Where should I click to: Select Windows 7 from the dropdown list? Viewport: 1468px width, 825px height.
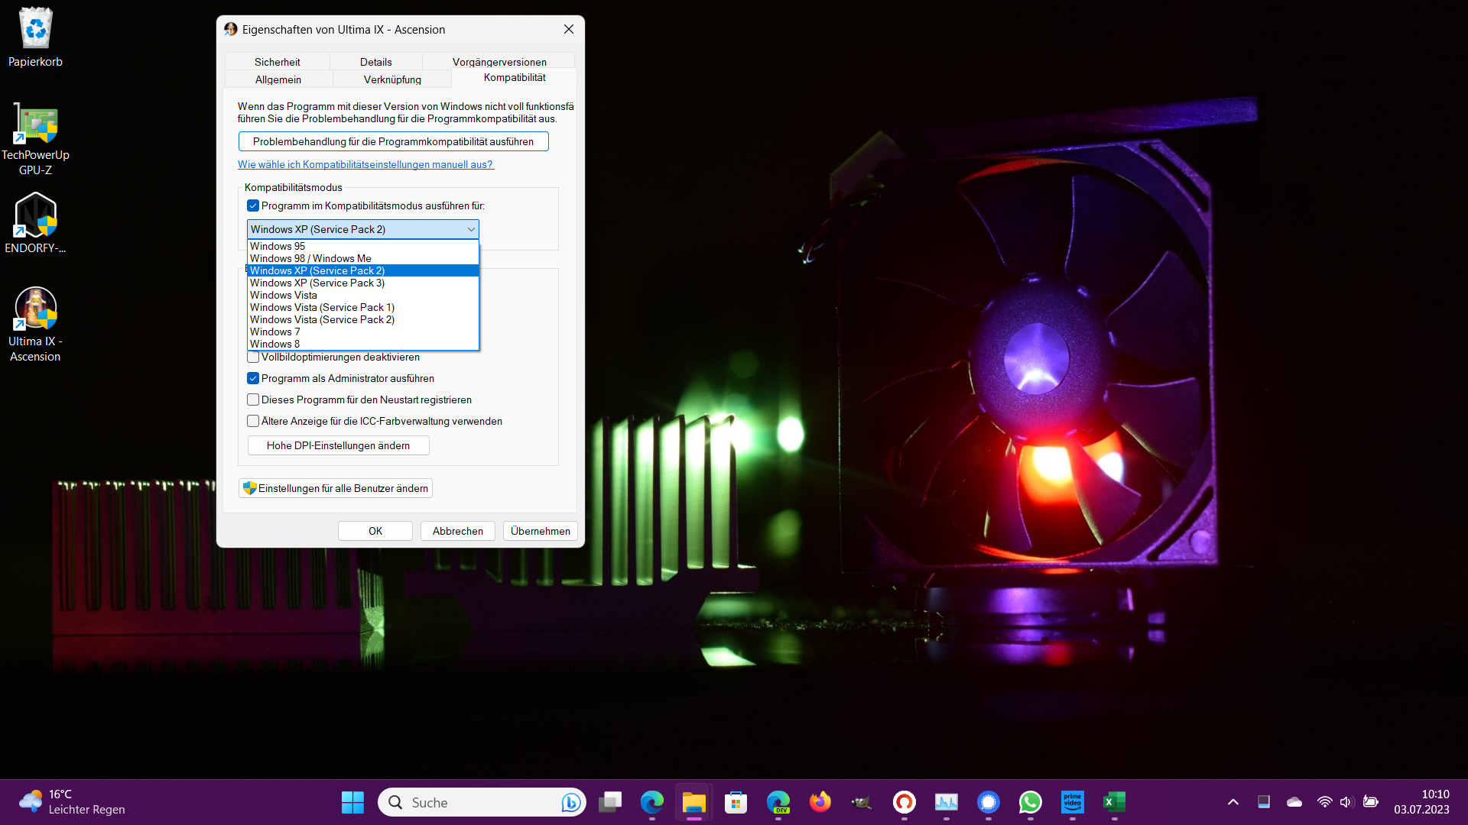[x=275, y=332]
